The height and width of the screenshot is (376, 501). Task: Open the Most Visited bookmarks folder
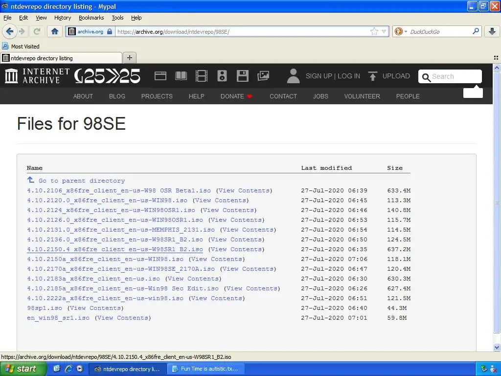(21, 47)
